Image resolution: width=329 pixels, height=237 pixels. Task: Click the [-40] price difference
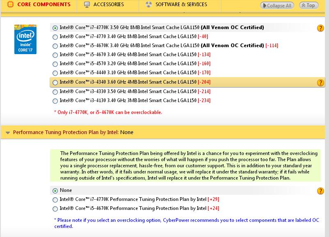[x=203, y=36]
